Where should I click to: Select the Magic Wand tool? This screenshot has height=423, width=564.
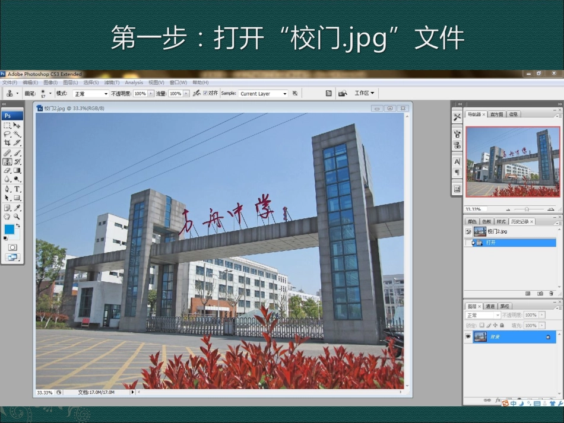pyautogui.click(x=17, y=134)
